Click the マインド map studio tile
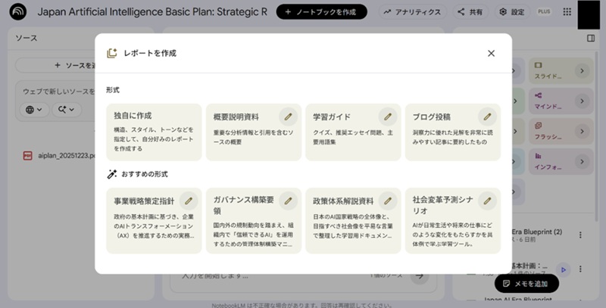 click(561, 101)
